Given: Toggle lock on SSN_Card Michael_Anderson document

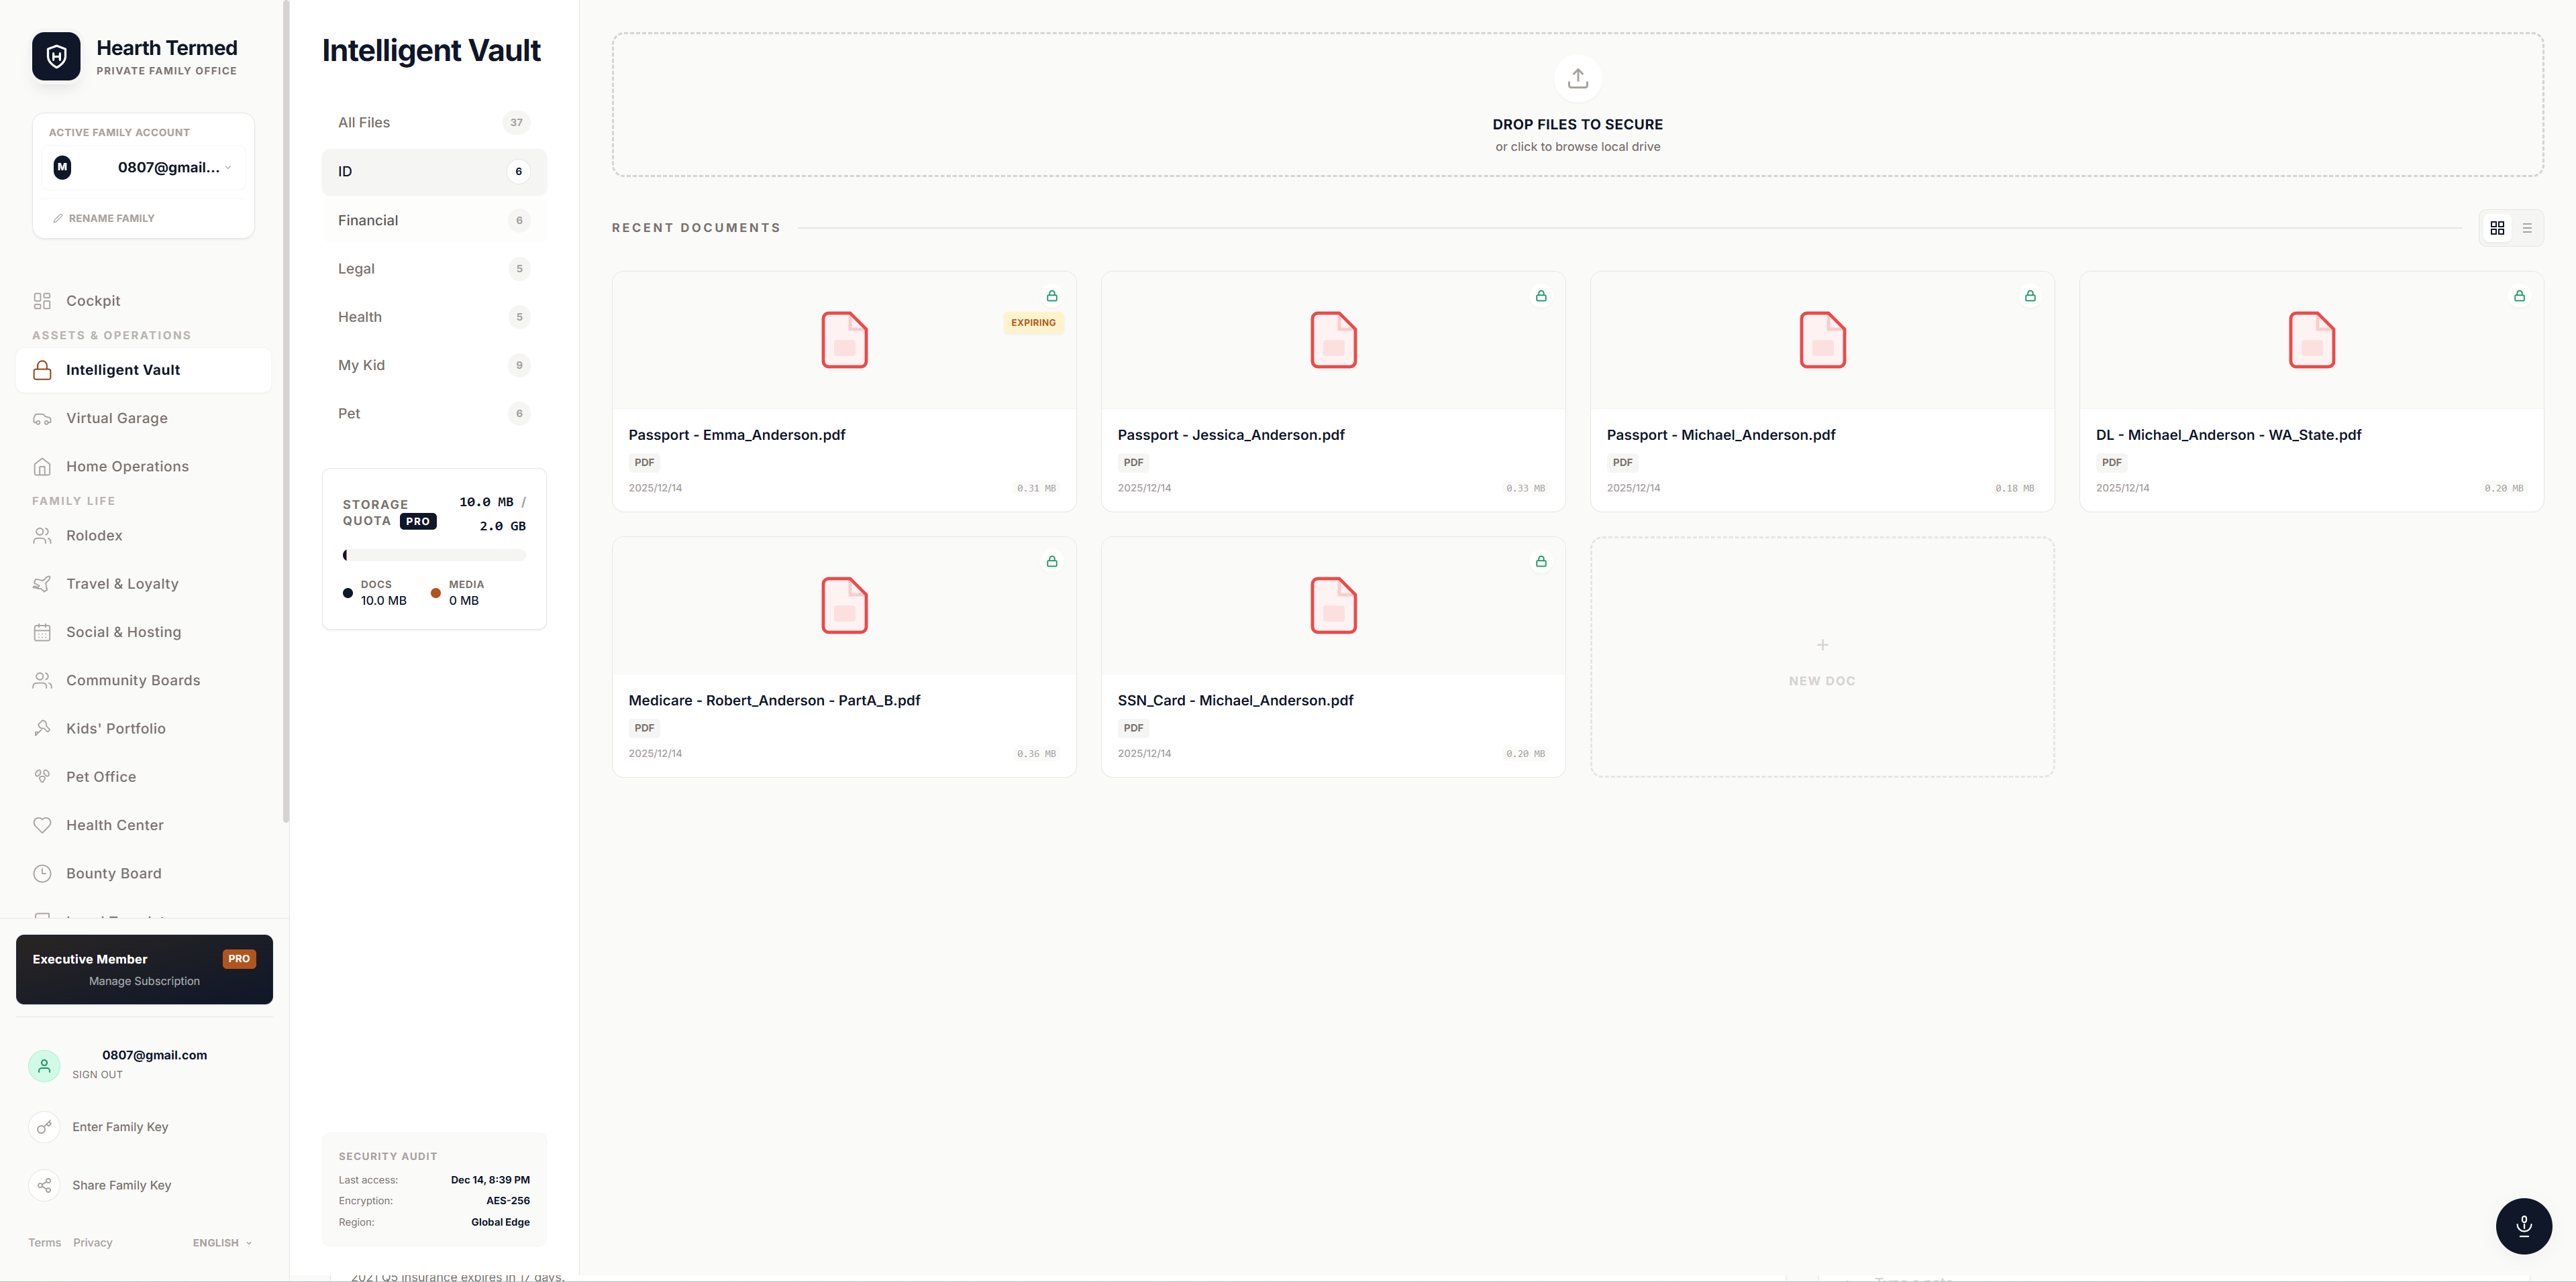Looking at the screenshot, I should [1540, 562].
